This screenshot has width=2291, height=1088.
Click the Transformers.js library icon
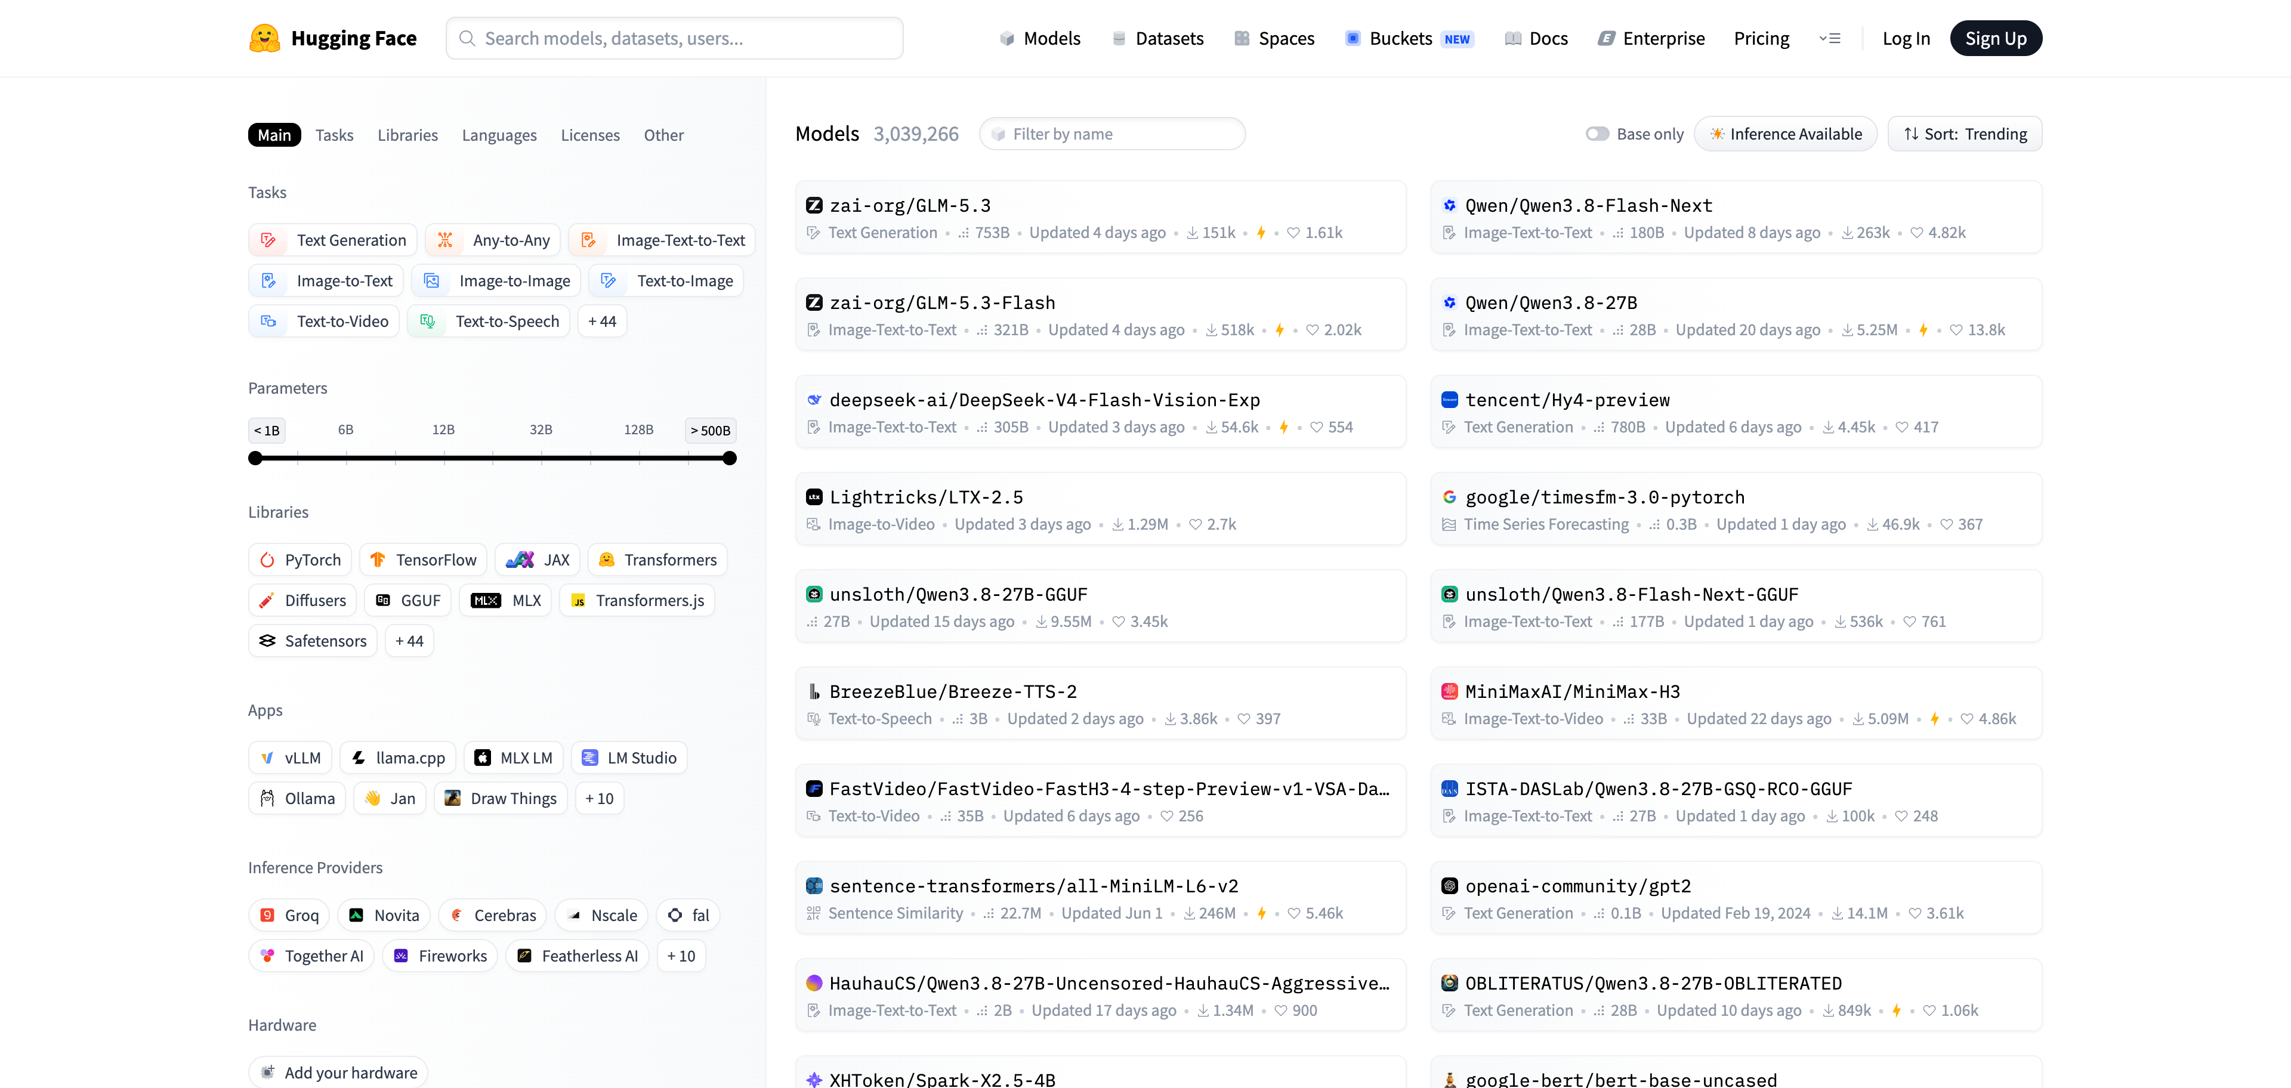(x=578, y=601)
